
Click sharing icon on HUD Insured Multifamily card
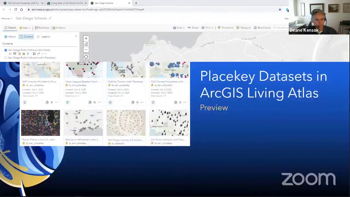click(47, 102)
